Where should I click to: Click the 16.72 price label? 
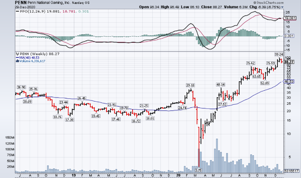(136, 121)
